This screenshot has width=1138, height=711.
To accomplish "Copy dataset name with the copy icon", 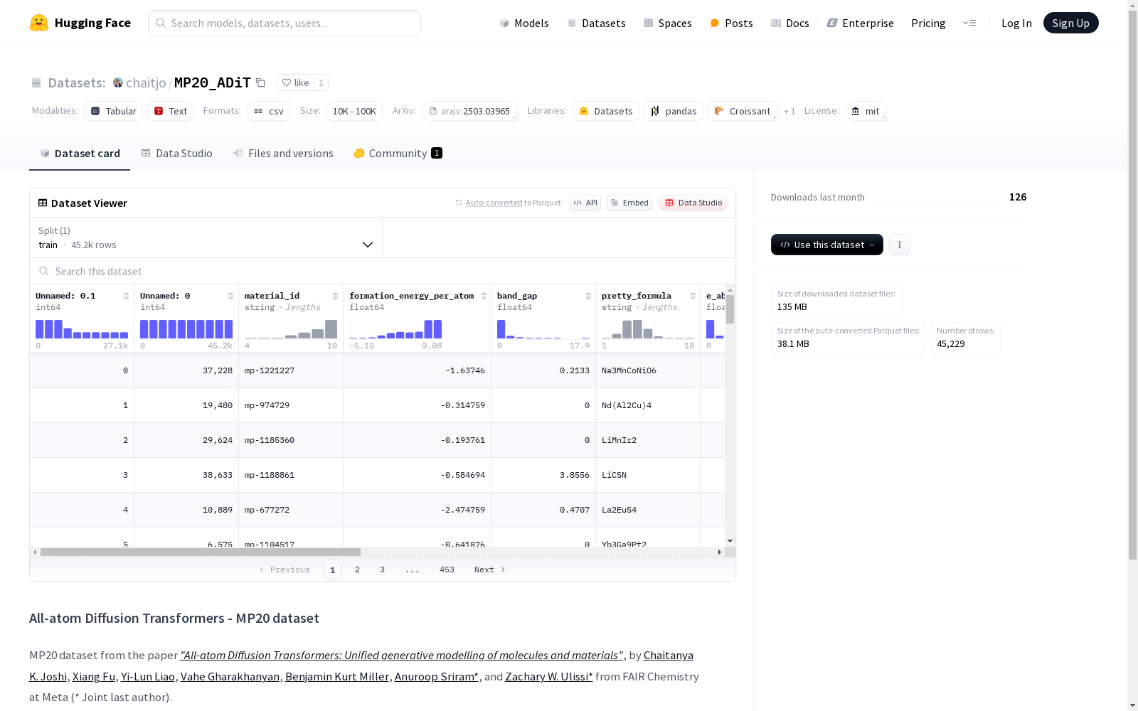I will click(x=260, y=83).
